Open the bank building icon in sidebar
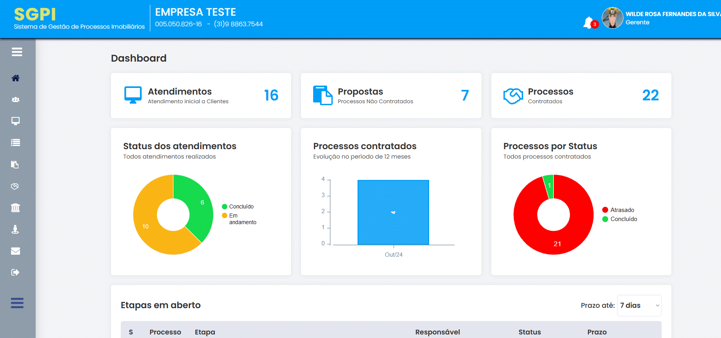 [x=16, y=208]
